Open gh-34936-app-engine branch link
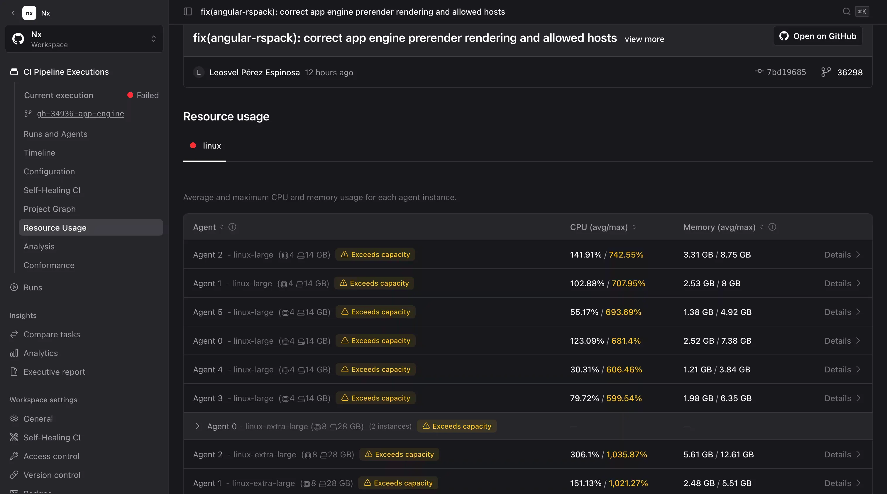Screen dimensions: 887x494 pos(81,114)
